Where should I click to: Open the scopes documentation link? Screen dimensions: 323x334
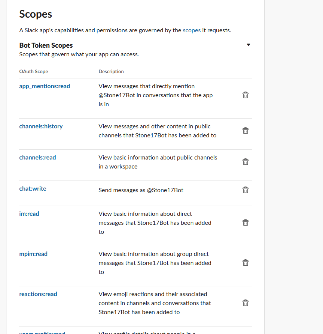192,30
